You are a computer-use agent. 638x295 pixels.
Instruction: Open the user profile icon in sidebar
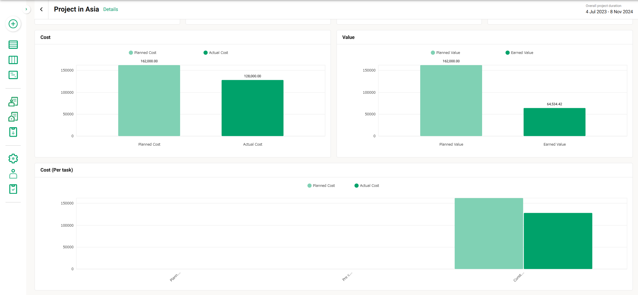[13, 174]
